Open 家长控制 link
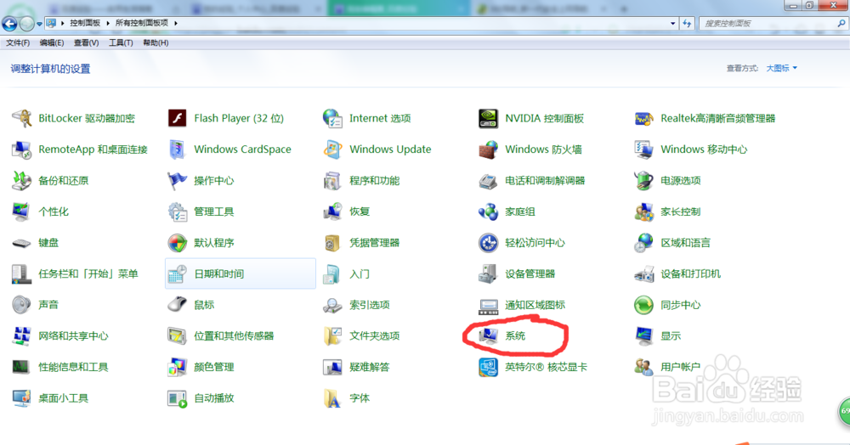The image size is (850, 445). pos(680,211)
